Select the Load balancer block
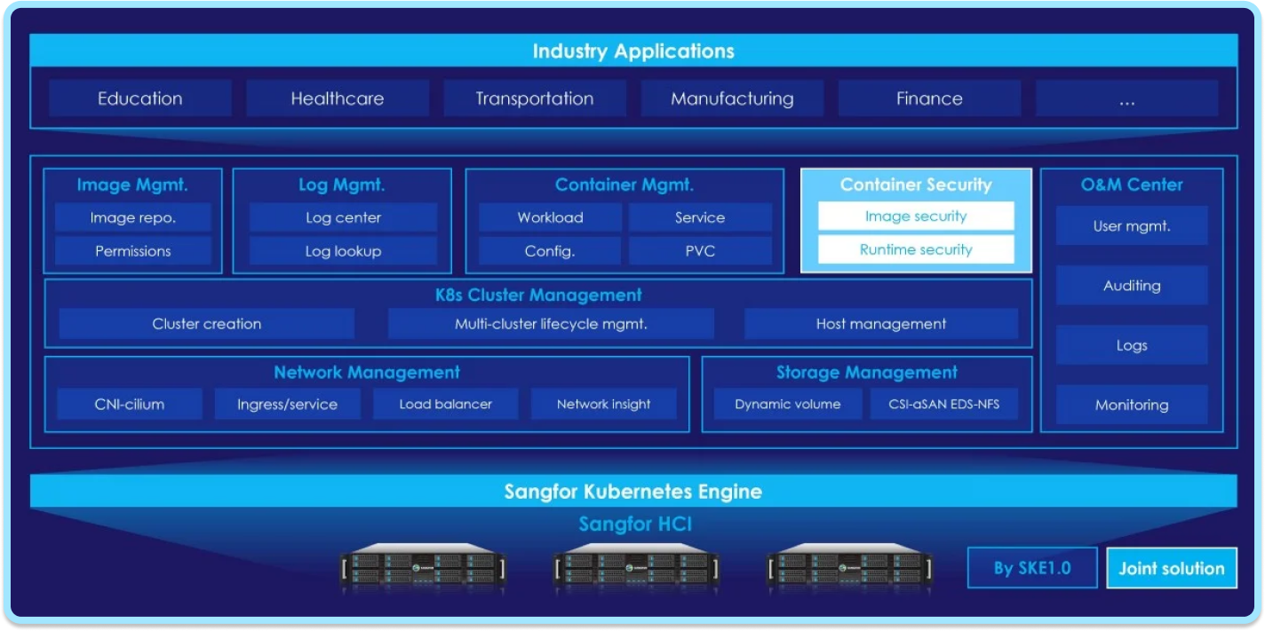1265x631 pixels. [445, 405]
